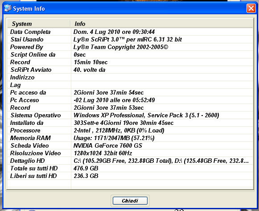Select the Lag row

tap(130, 85)
